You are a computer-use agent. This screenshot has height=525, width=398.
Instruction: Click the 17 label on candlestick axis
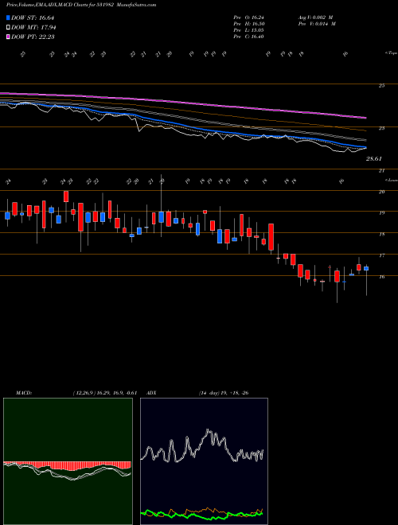tap(381, 255)
